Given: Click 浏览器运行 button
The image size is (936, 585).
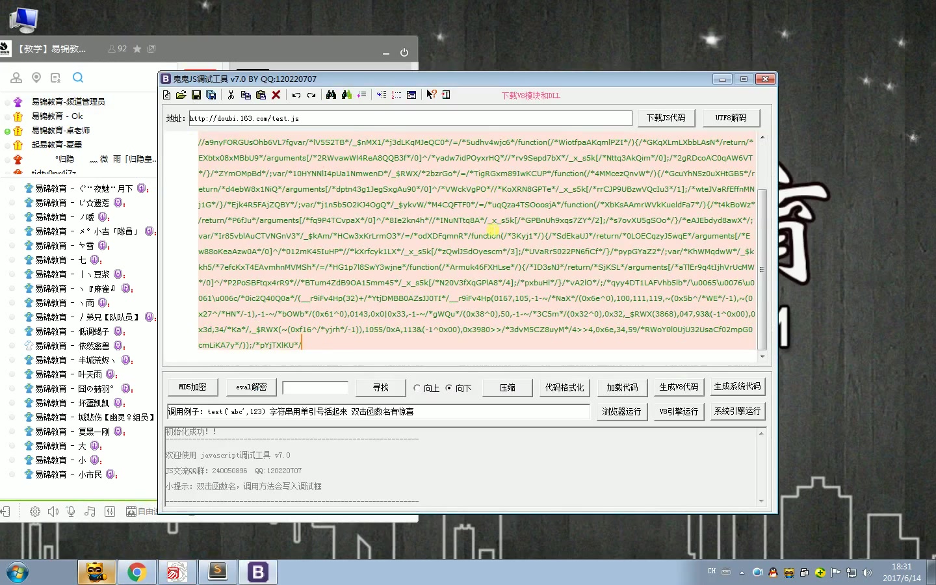Looking at the screenshot, I should pyautogui.click(x=621, y=411).
